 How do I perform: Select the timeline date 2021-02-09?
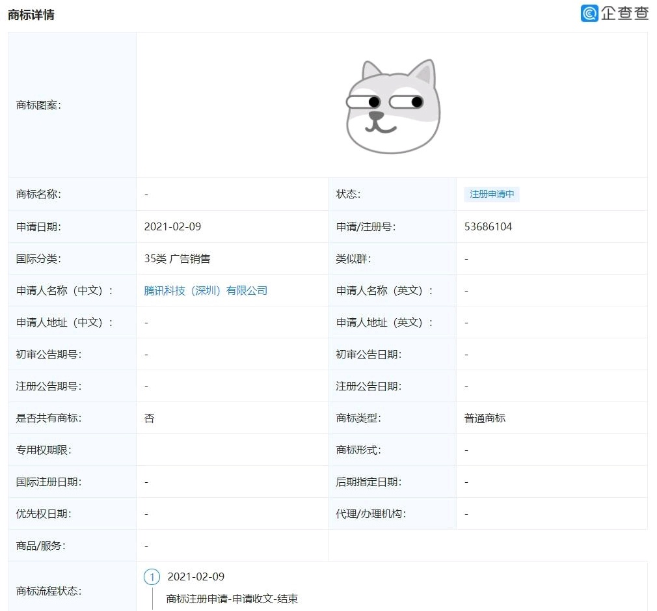pos(196,577)
